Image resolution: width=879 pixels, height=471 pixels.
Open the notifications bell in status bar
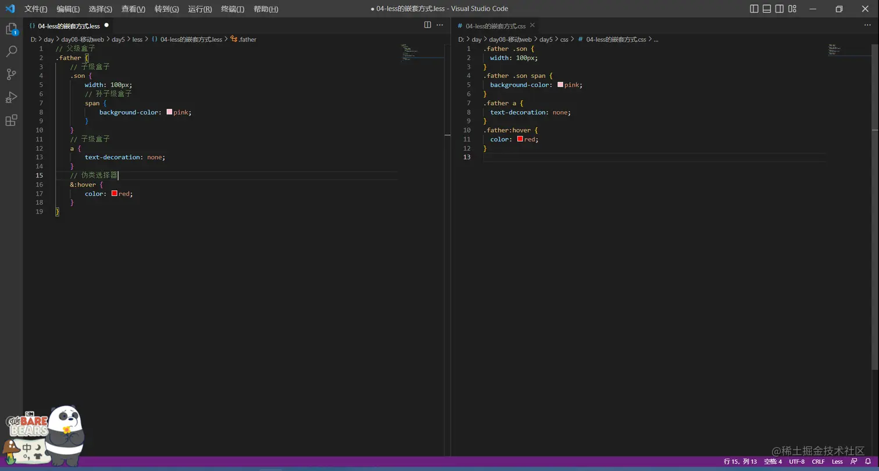click(x=868, y=461)
